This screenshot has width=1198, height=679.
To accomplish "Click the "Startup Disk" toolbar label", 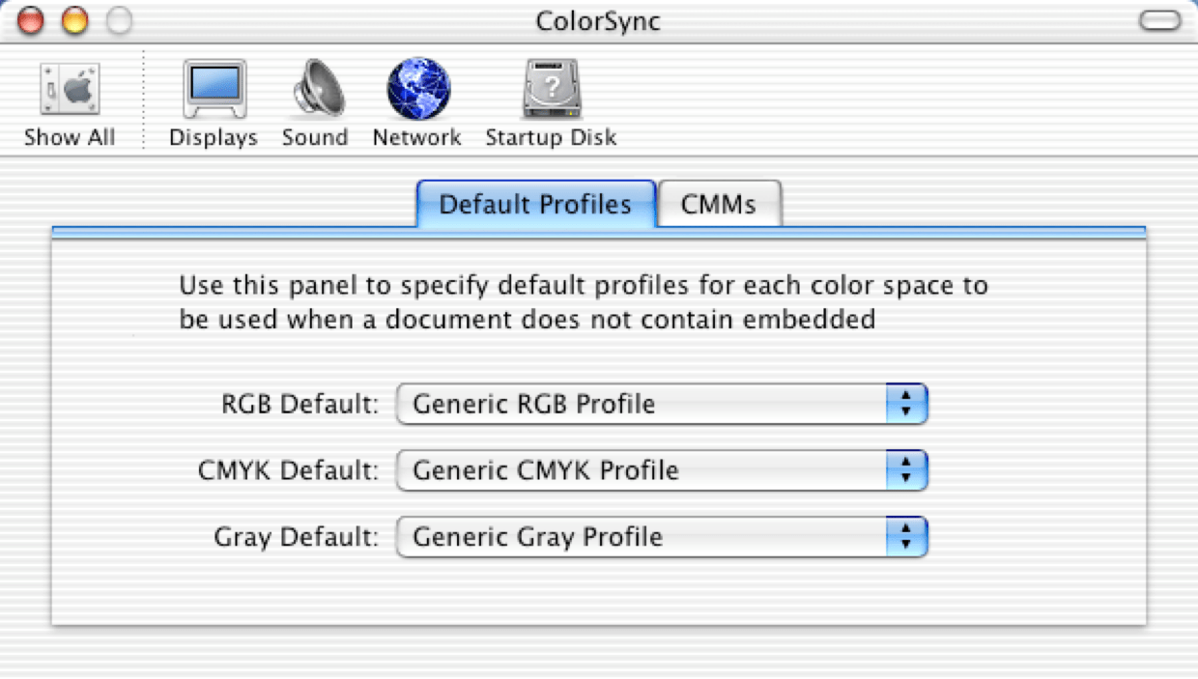I will pos(551,137).
